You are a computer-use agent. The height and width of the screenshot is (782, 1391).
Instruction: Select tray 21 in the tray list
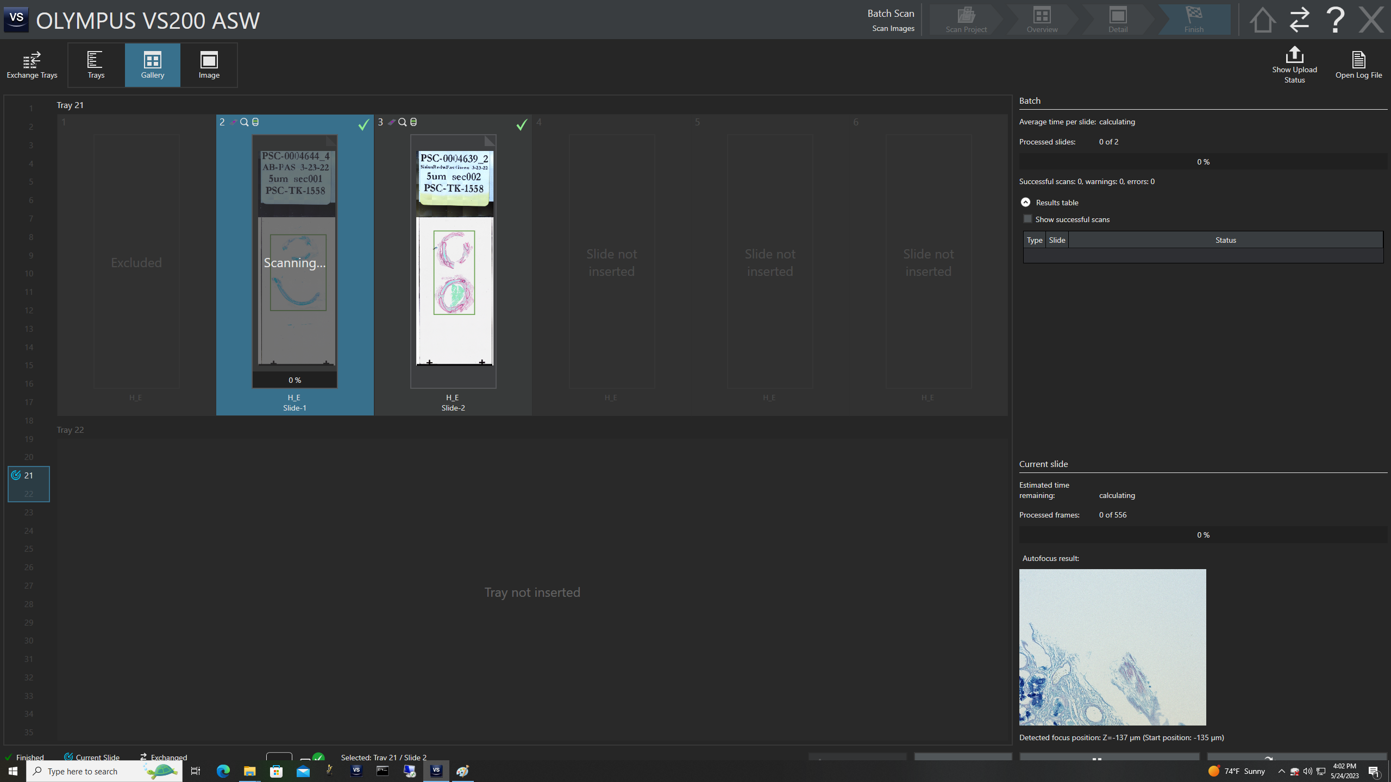point(28,475)
